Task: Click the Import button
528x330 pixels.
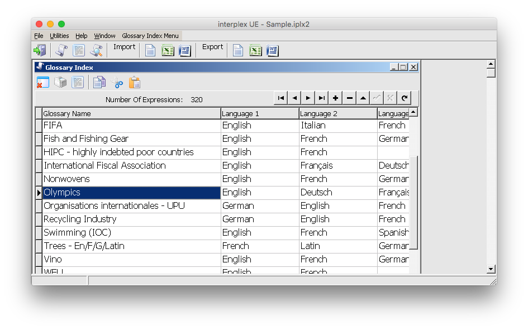Action: click(x=124, y=47)
